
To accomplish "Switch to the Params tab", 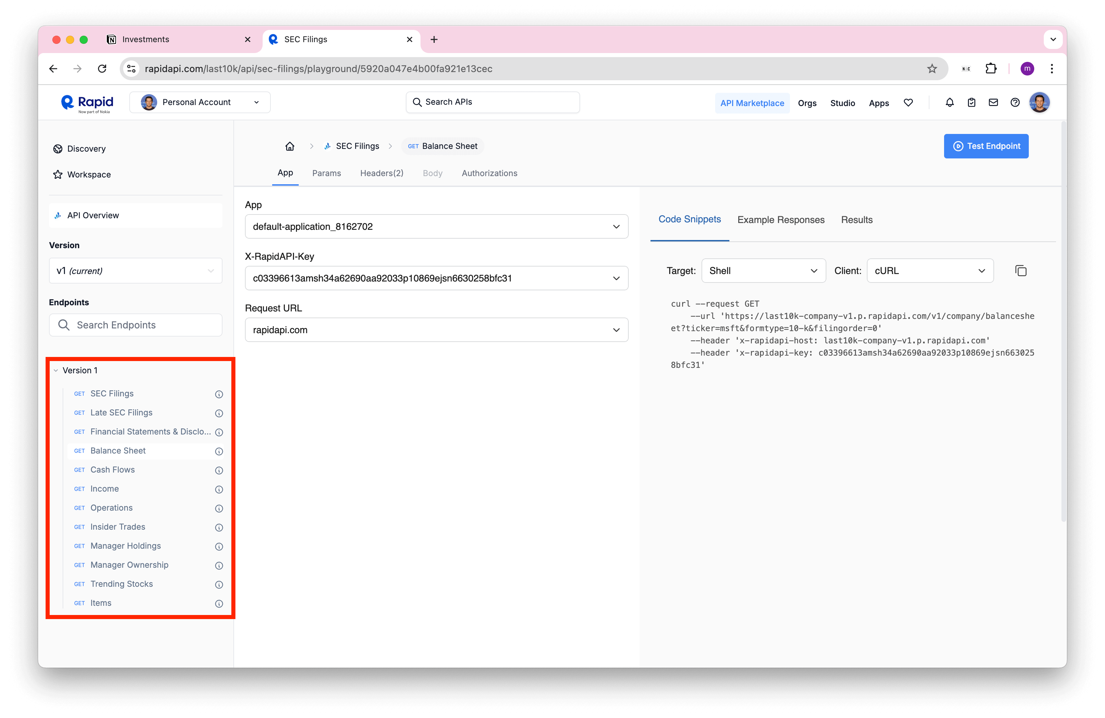I will tap(326, 173).
